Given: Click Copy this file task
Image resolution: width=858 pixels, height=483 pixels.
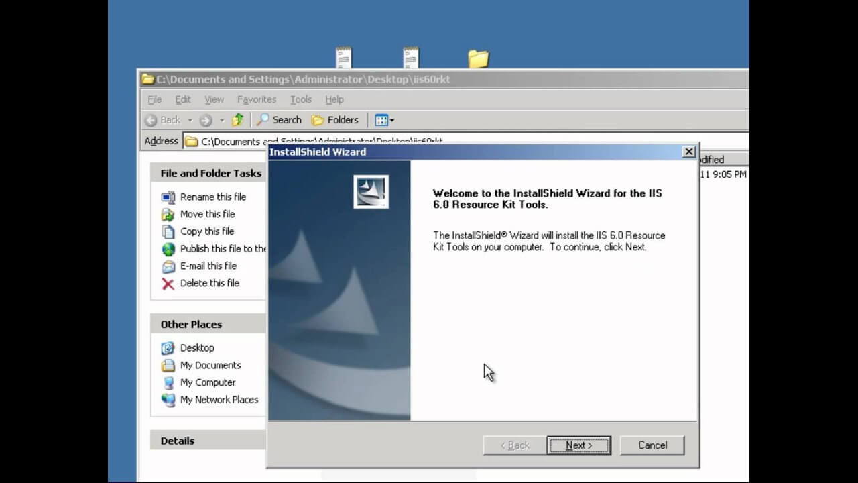Looking at the screenshot, I should pos(206,231).
